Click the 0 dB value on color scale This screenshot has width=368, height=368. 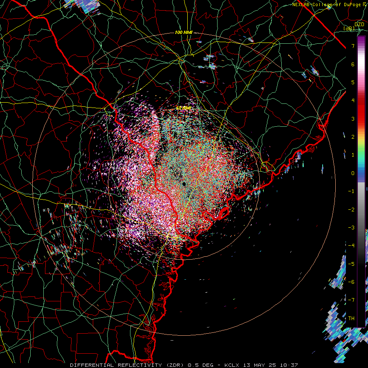click(x=353, y=173)
